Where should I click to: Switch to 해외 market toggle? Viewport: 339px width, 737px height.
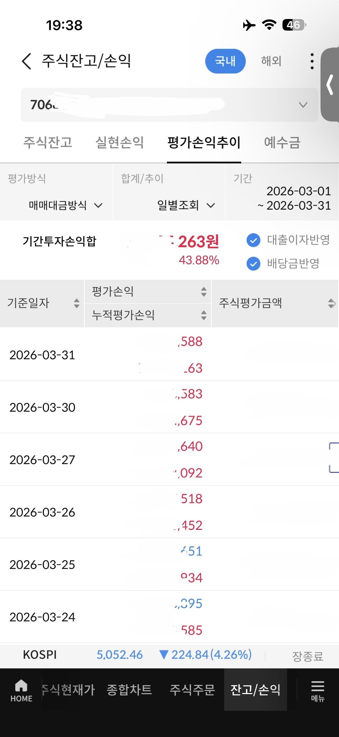pos(271,61)
